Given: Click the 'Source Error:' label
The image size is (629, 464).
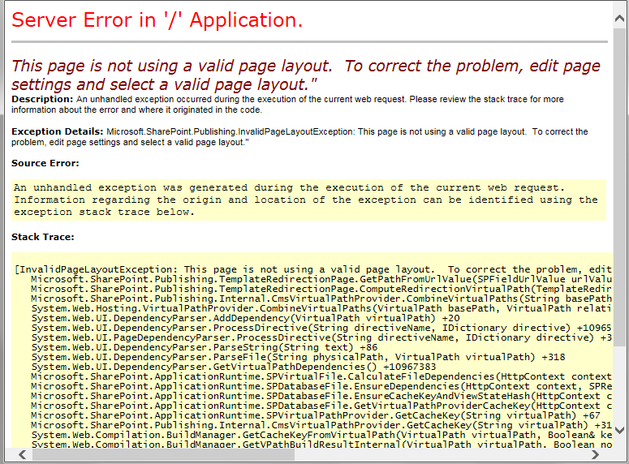Looking at the screenshot, I should point(45,163).
